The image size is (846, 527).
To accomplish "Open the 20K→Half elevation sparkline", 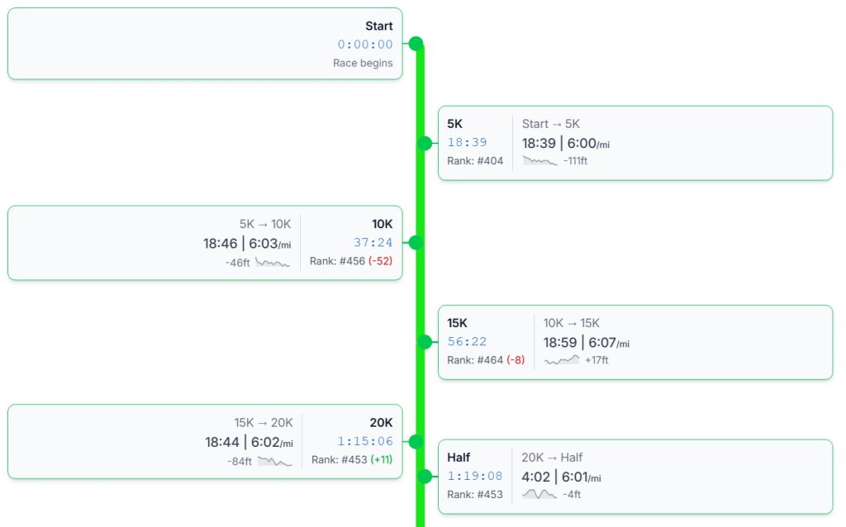I will (x=539, y=494).
